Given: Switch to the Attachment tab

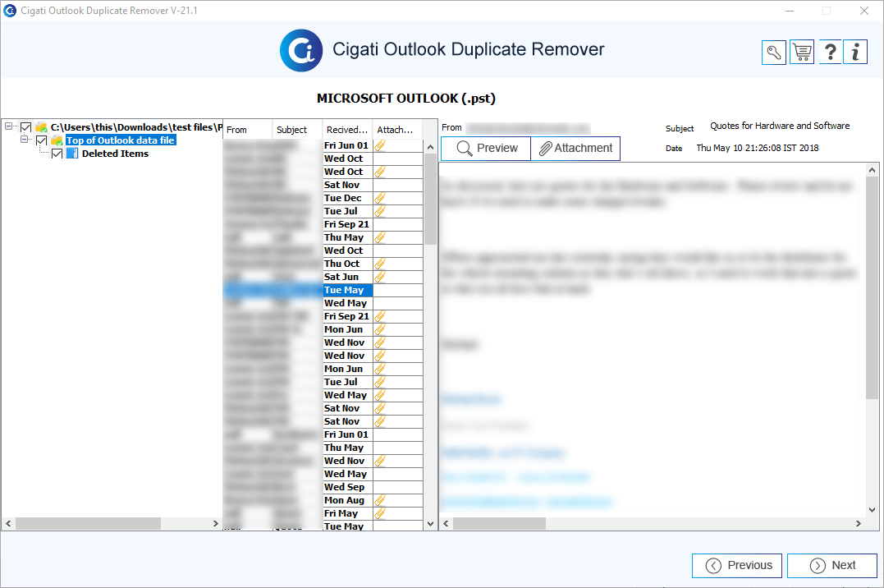Looking at the screenshot, I should click(575, 149).
